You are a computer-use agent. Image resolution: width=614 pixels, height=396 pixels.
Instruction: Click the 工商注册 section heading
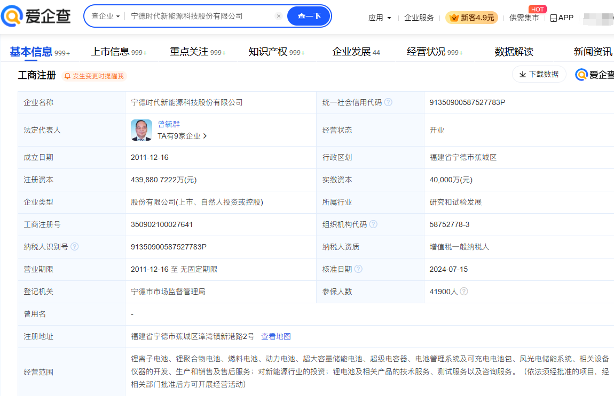(x=37, y=75)
